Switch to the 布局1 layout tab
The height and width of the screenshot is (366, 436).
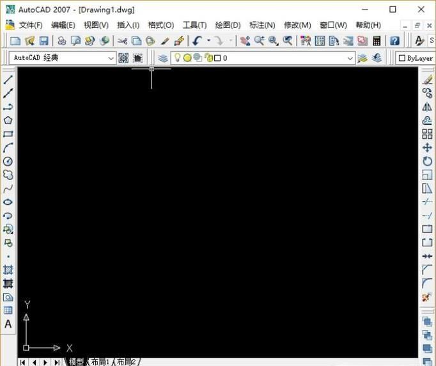point(99,362)
